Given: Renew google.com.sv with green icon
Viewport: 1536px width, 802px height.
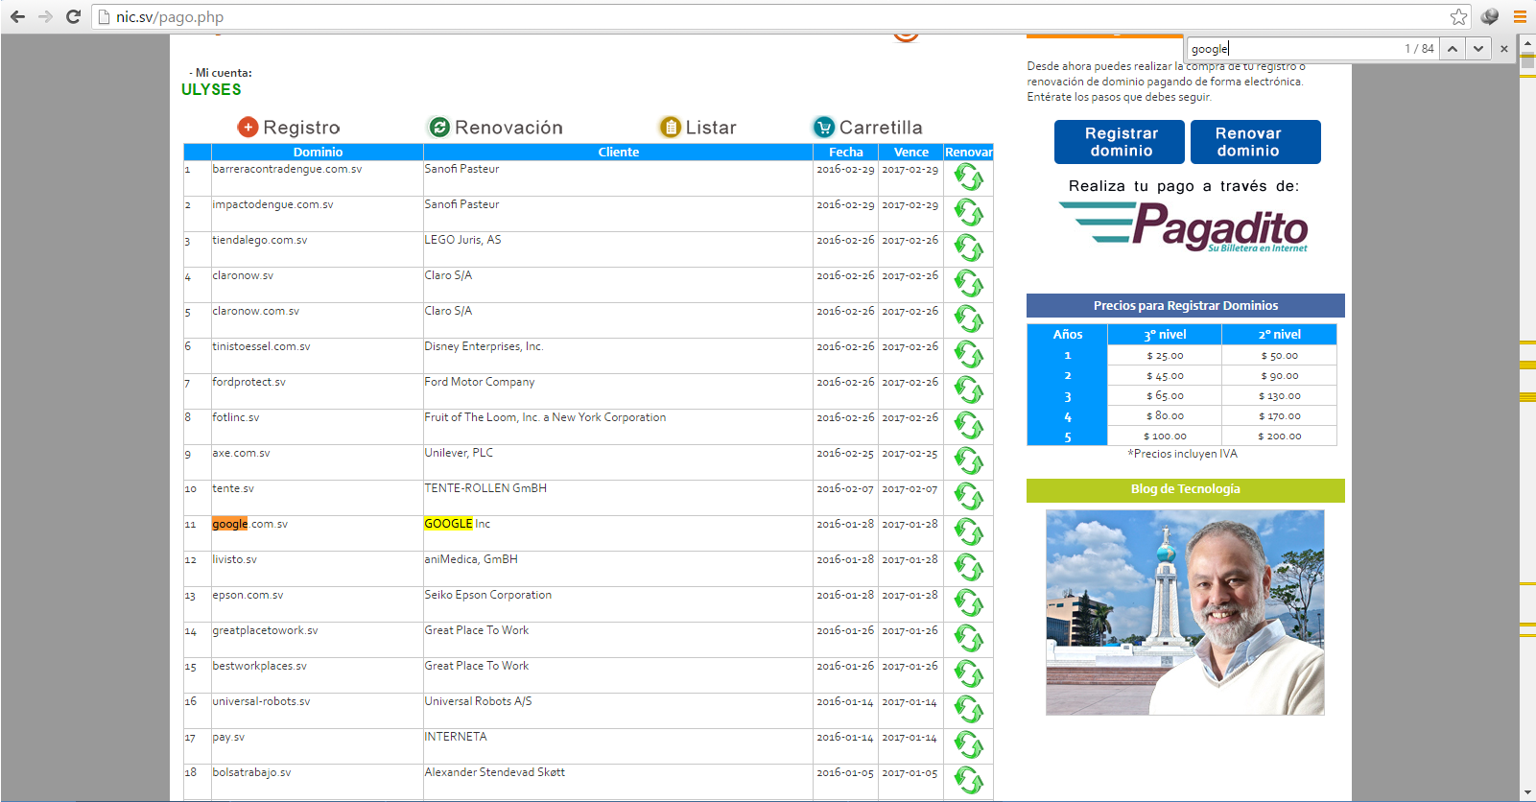Looking at the screenshot, I should pyautogui.click(x=968, y=532).
